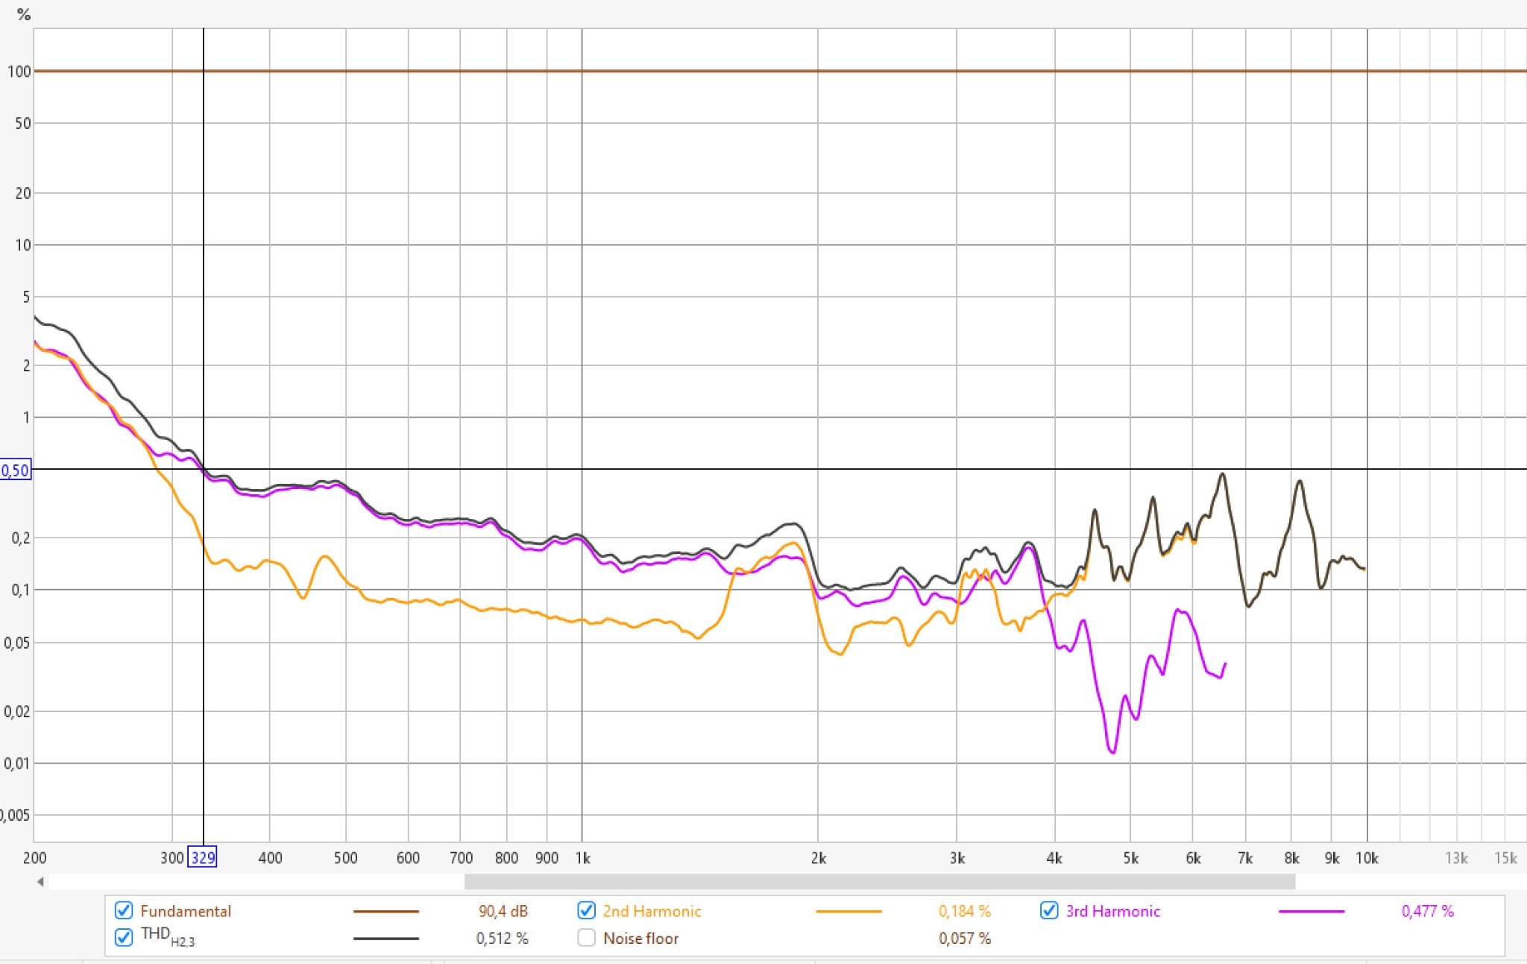The height and width of the screenshot is (964, 1527).
Task: Toggle the THD H2,3 trace checkbox
Action: click(x=124, y=937)
